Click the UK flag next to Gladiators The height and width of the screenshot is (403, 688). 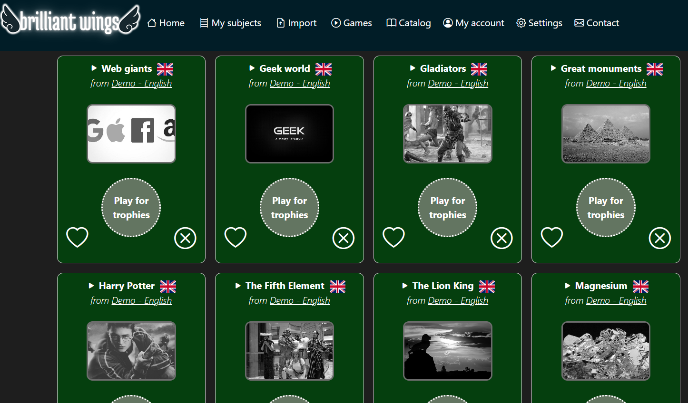479,69
